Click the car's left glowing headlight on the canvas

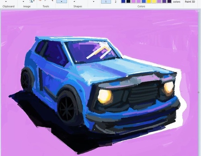(105, 96)
